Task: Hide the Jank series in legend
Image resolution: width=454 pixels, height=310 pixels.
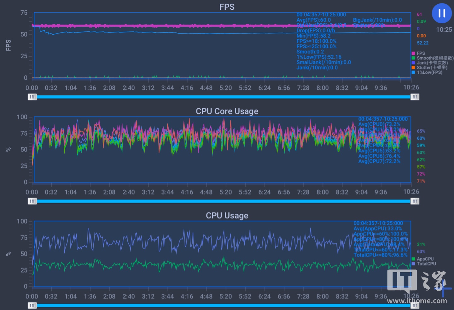Action: point(413,63)
